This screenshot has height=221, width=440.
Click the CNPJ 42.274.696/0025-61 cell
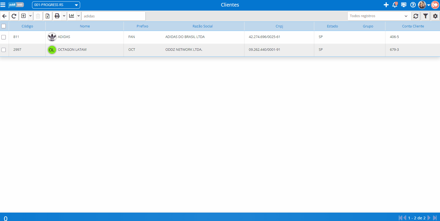tap(264, 37)
